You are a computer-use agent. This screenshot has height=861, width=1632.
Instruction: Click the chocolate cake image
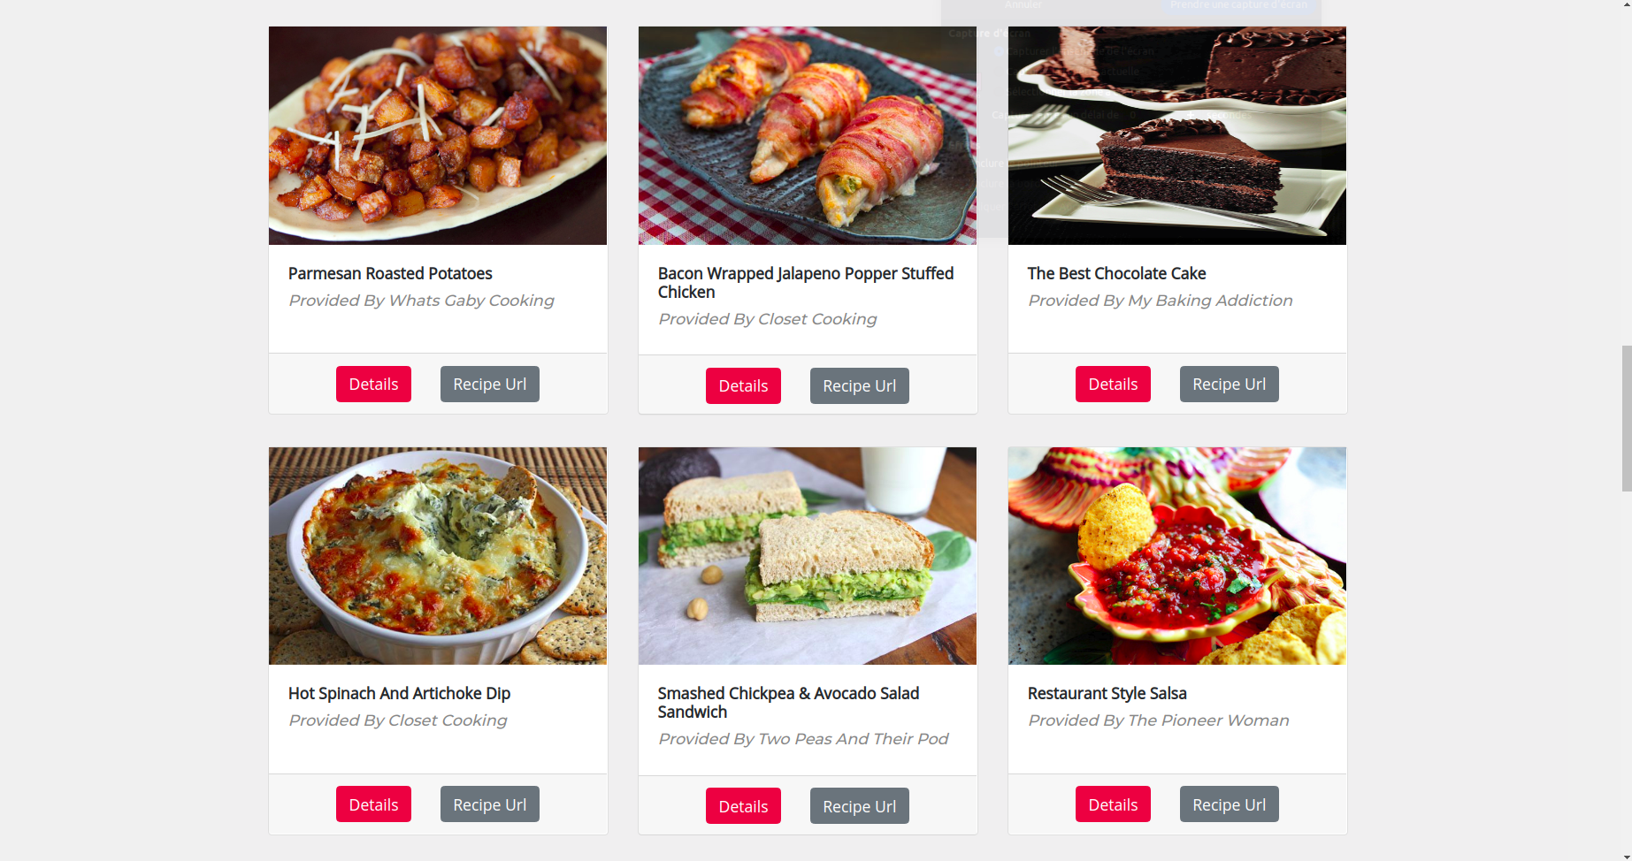pos(1177,135)
